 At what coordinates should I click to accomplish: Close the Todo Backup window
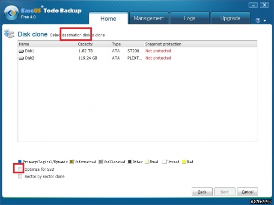[x=265, y=5]
